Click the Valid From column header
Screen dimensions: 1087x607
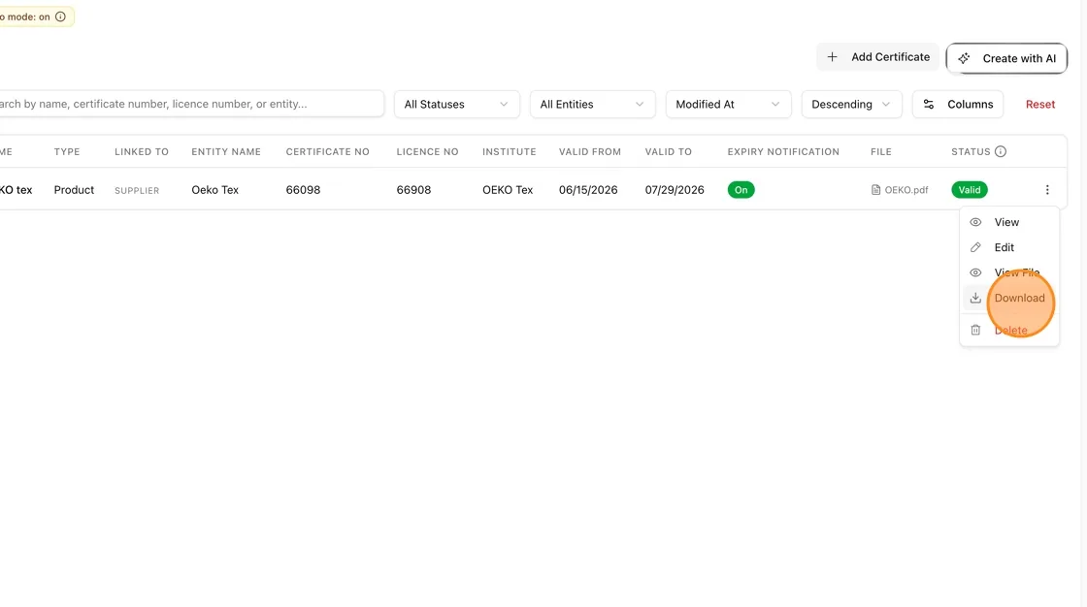pyautogui.click(x=590, y=151)
